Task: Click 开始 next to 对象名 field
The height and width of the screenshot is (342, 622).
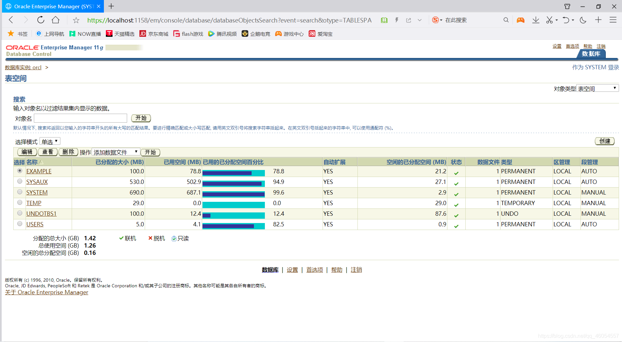Action: [x=141, y=118]
